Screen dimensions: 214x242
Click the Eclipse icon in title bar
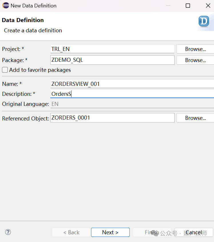pyautogui.click(x=6, y=5)
